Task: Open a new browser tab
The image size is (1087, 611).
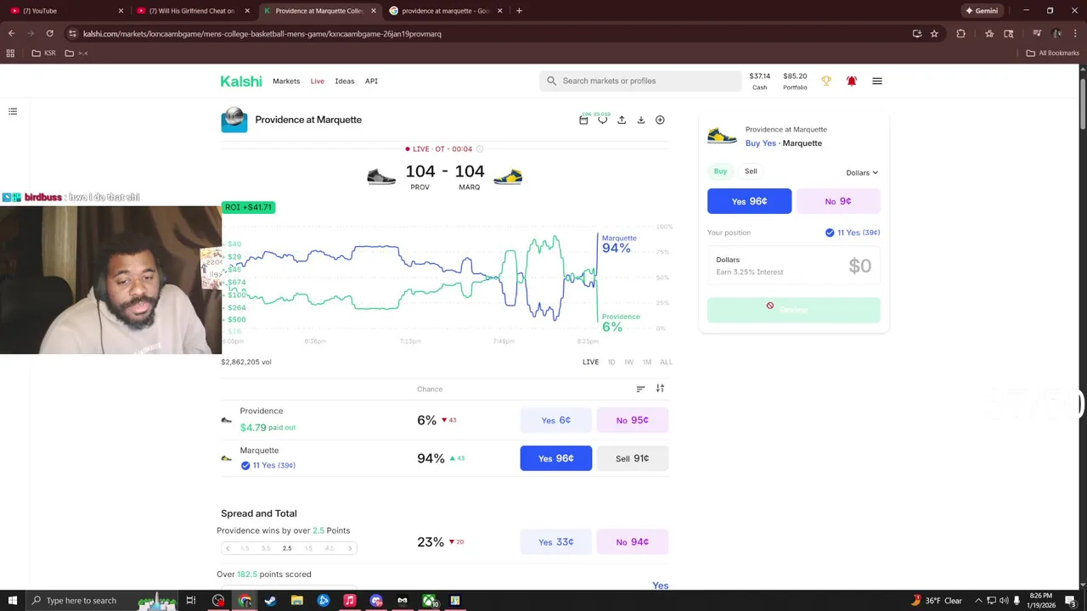Action: (x=519, y=11)
